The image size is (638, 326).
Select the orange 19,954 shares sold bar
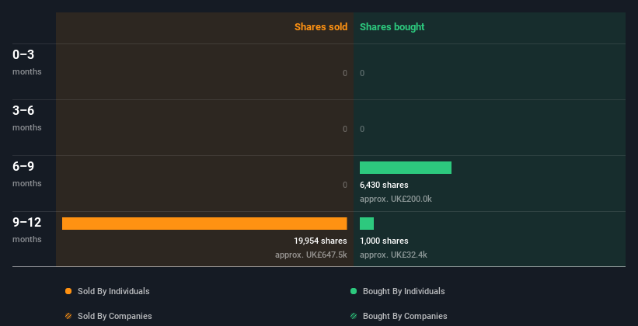(204, 224)
